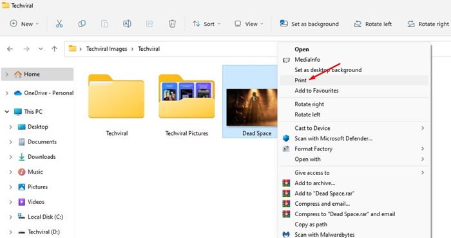
Task: Click the Cut scissors icon
Action: click(59, 24)
